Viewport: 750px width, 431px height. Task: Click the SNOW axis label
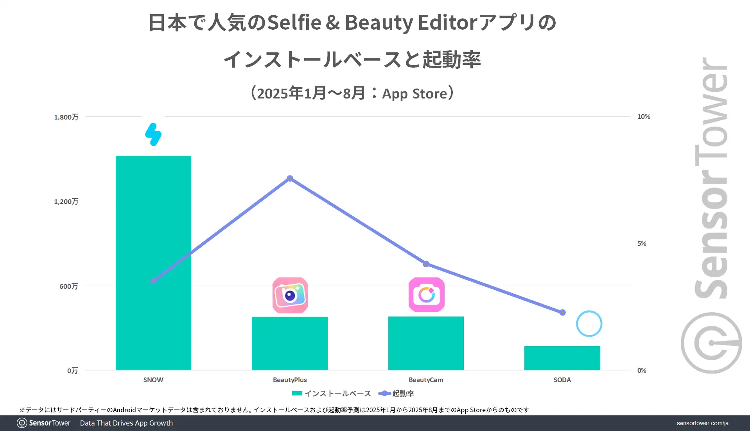153,380
